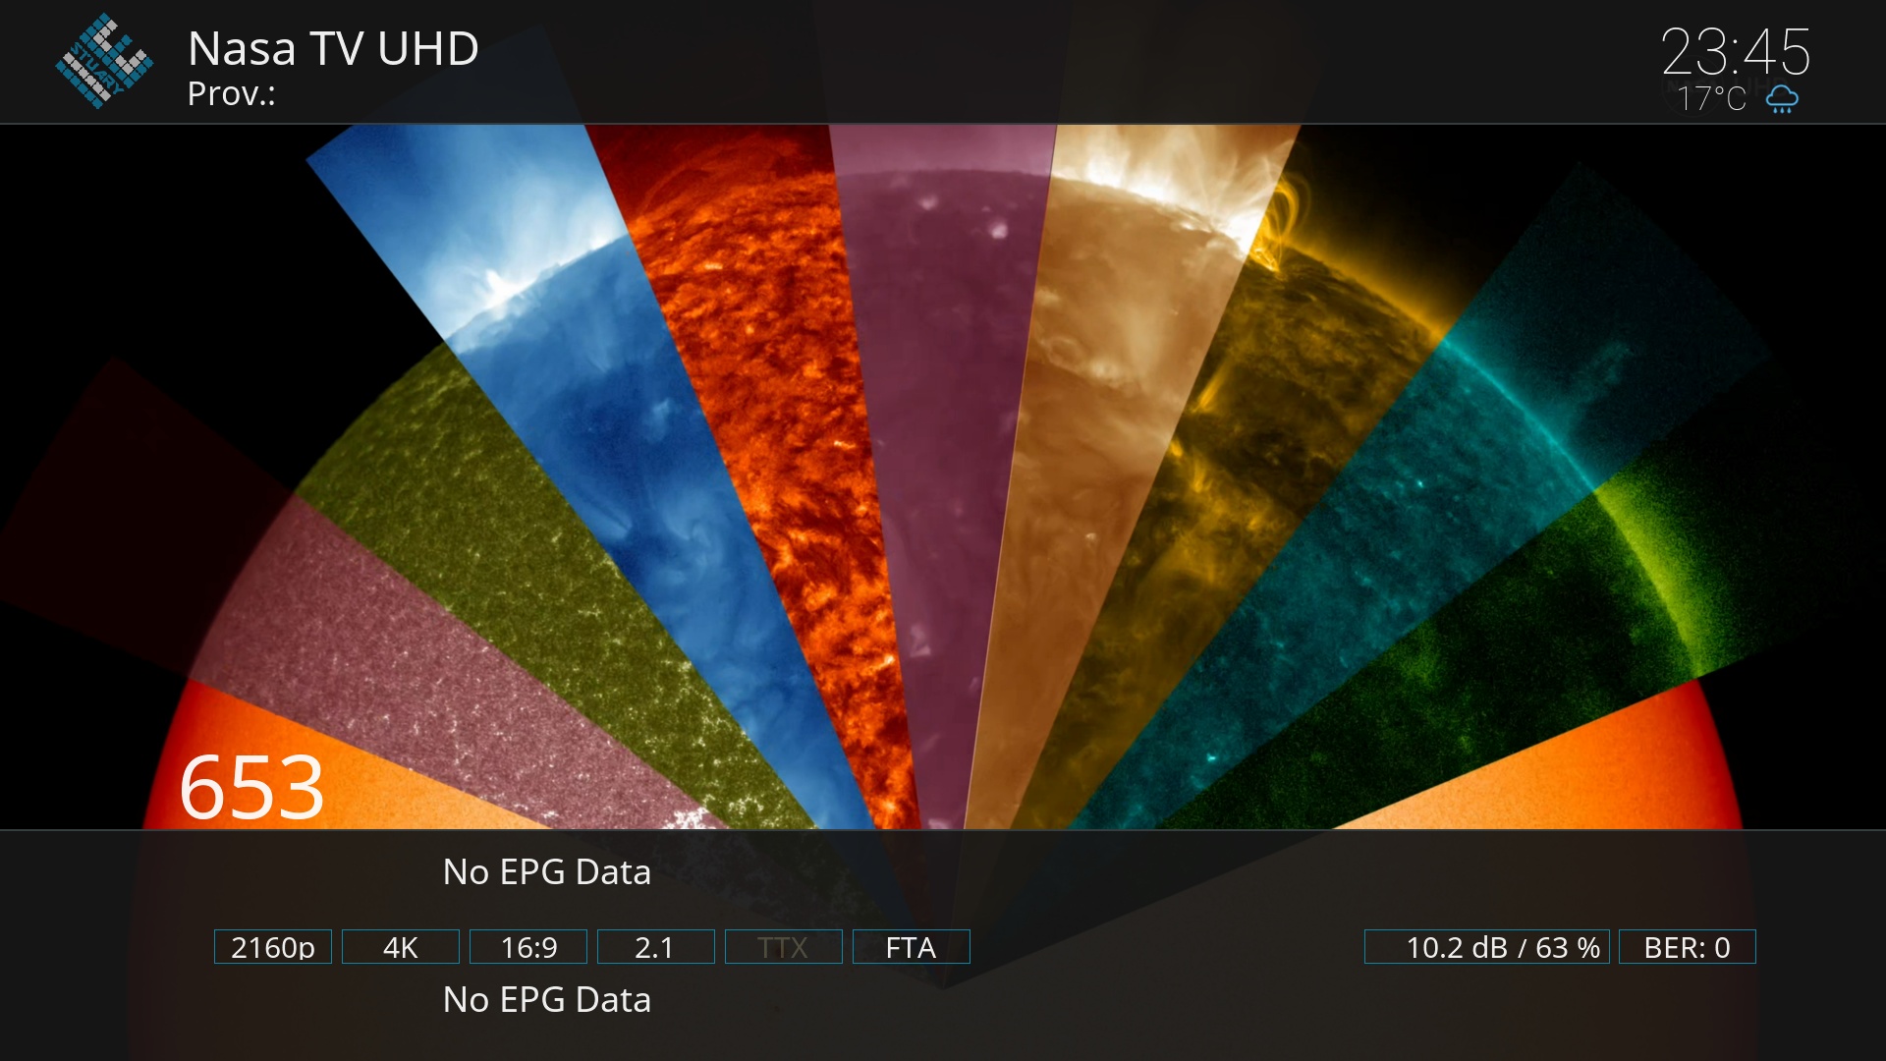
Task: Click the 10.2 dB / 63 % signal readout
Action: coord(1486,947)
